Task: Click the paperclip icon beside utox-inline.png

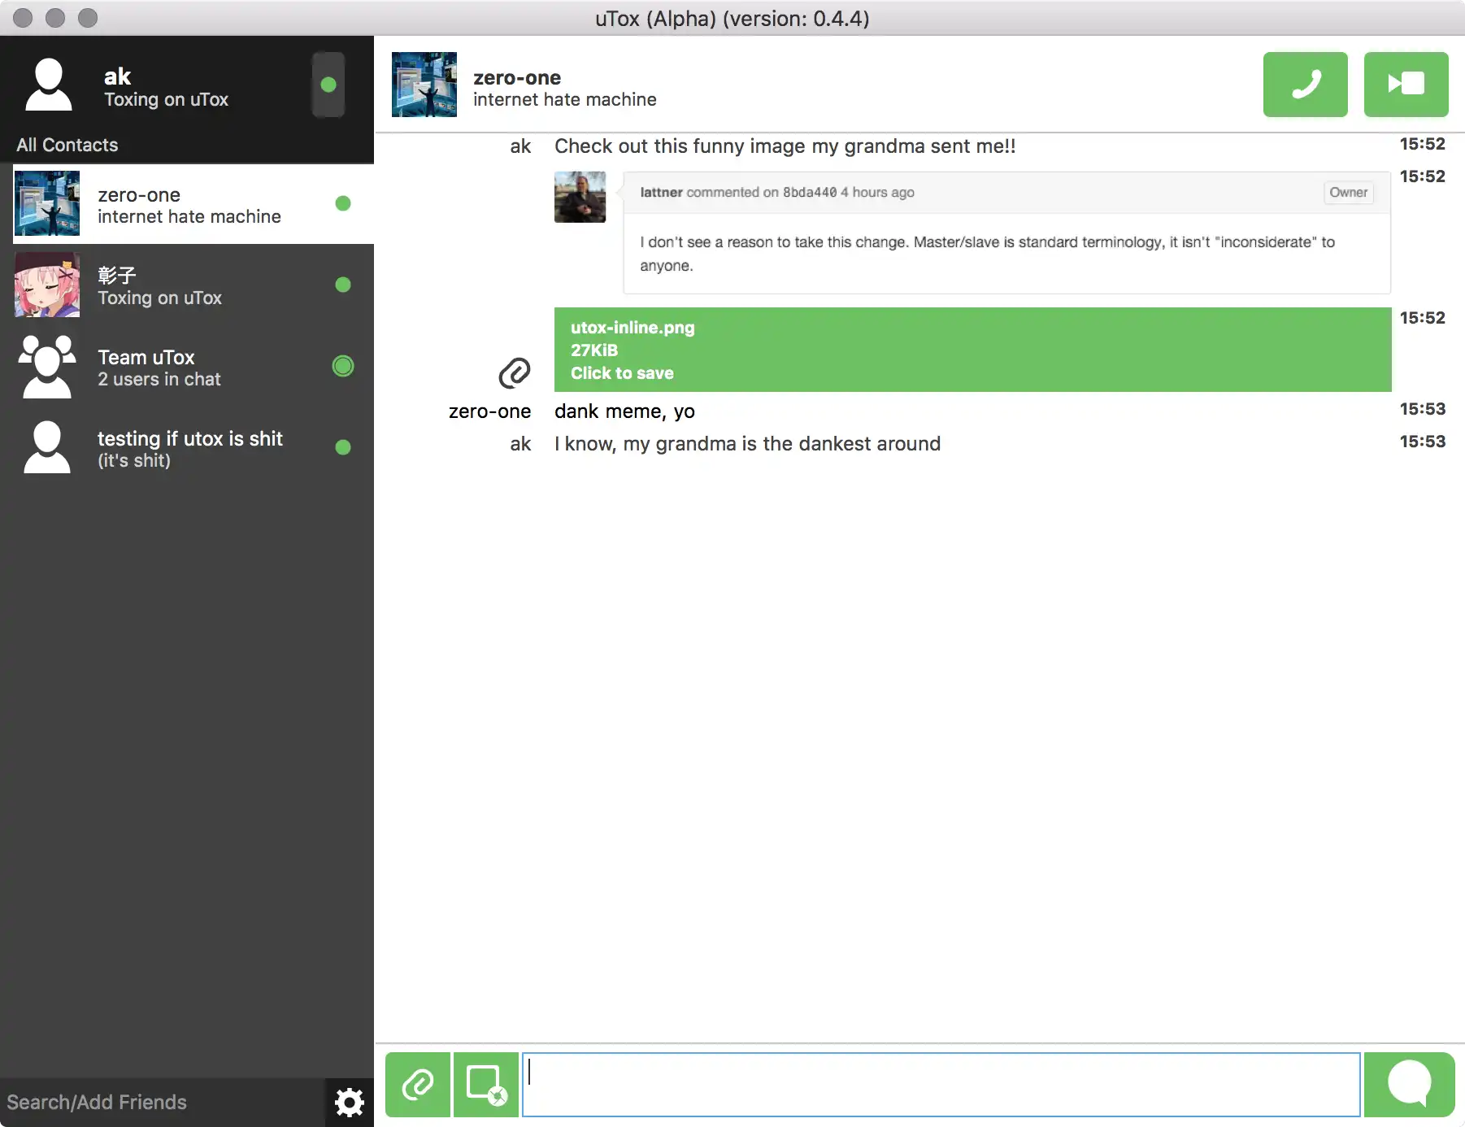Action: (515, 372)
